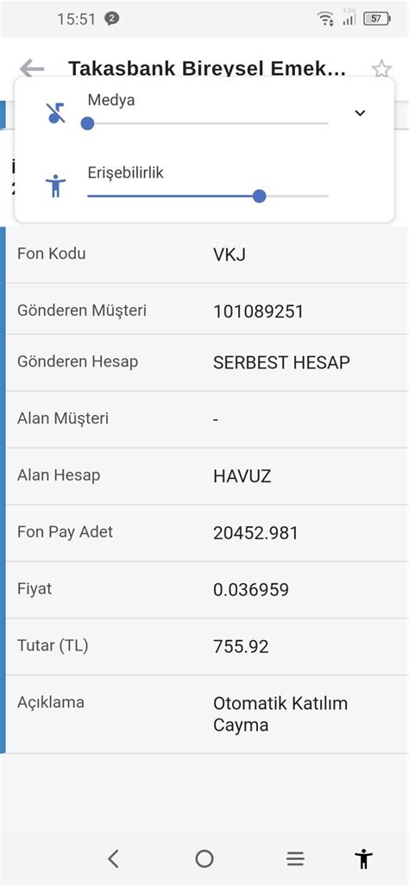Expand volume panel with the chevron
Screen dimensions: 409x886
pyautogui.click(x=360, y=113)
